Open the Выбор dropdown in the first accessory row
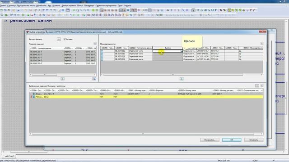289x162 pixels. point(182,51)
